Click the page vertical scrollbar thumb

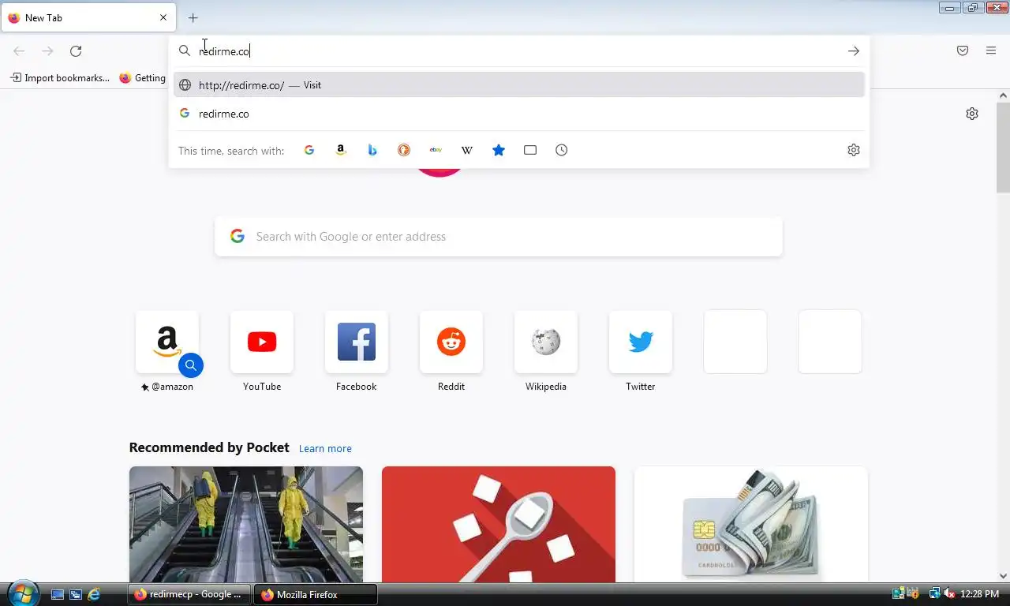tap(1003, 148)
